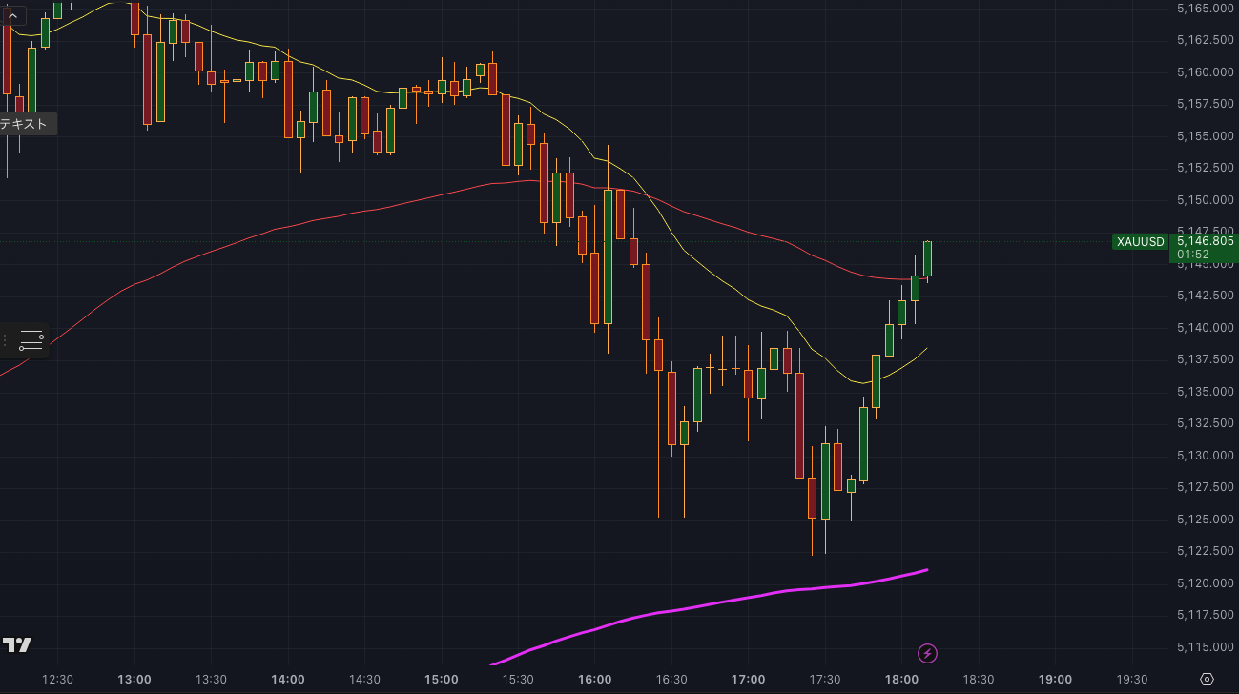1239x694 pixels.
Task: Click the 5,132.500 price scale label
Action: [1206, 423]
